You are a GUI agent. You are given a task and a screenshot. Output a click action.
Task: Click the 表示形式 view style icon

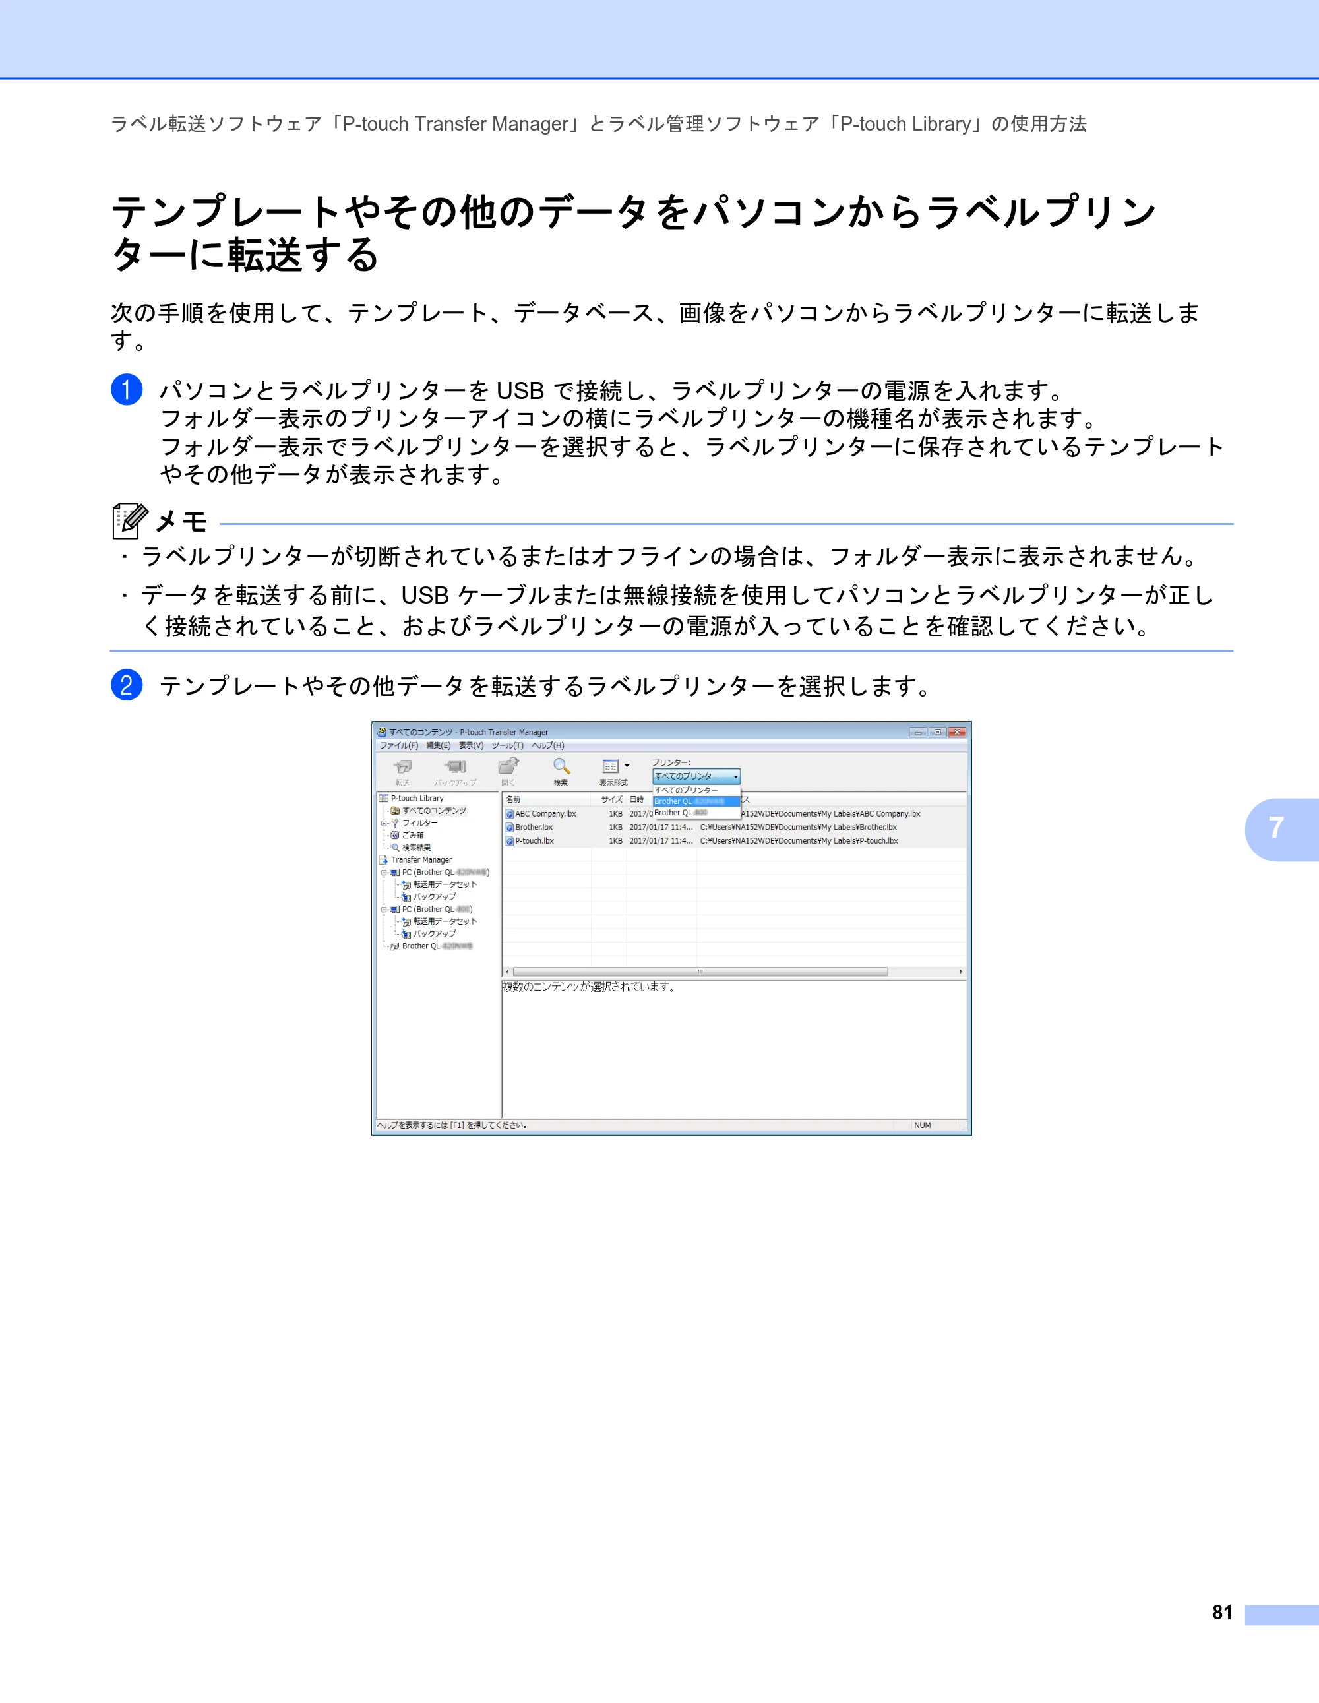click(611, 766)
